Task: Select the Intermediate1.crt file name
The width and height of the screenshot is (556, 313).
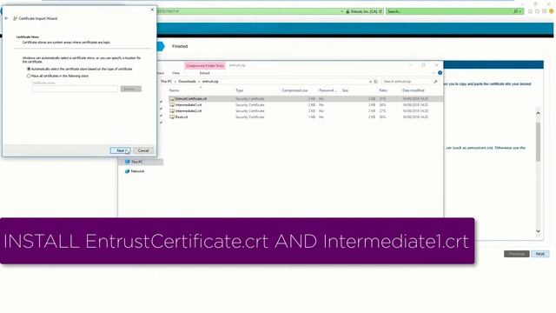Action: [189, 105]
